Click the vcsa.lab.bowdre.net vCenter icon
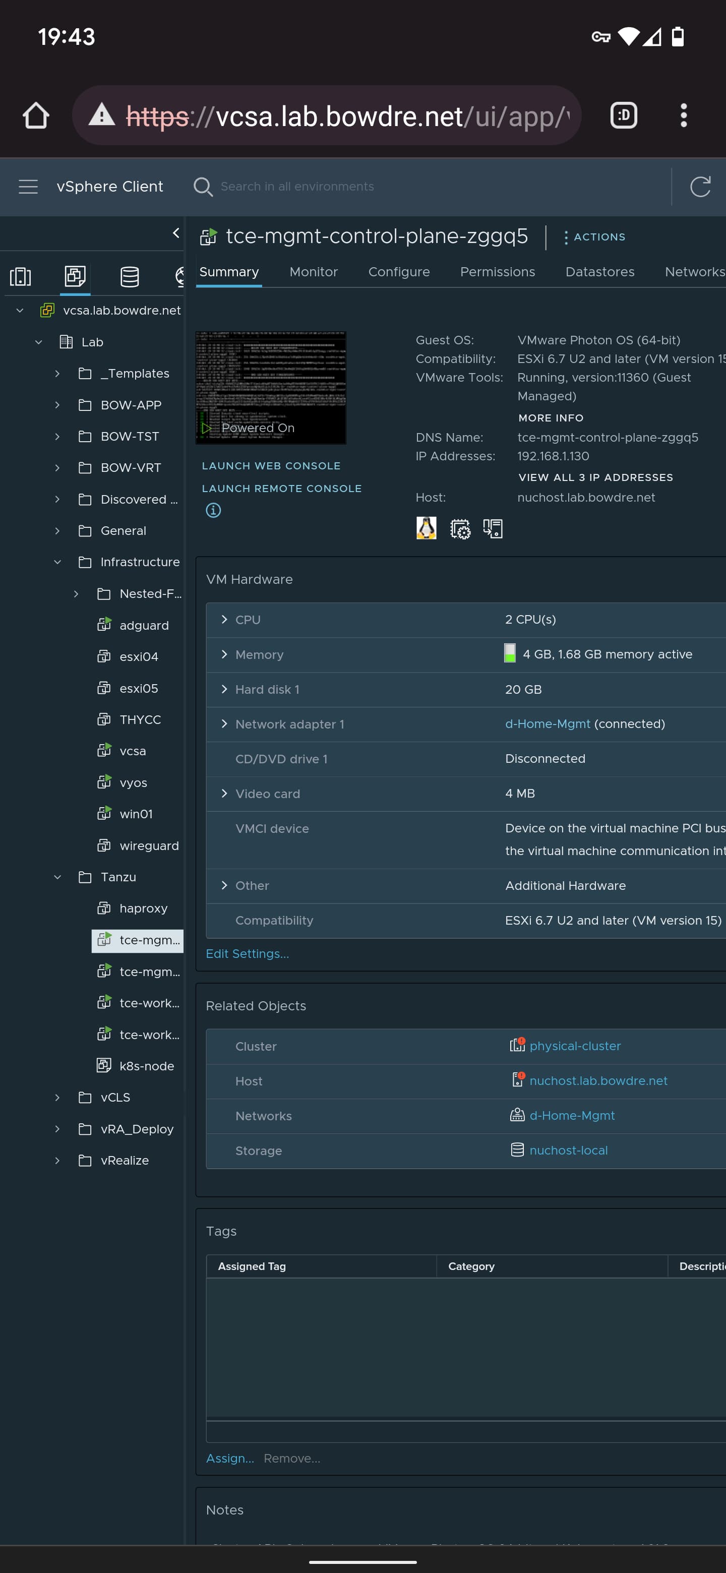 pyautogui.click(x=47, y=310)
